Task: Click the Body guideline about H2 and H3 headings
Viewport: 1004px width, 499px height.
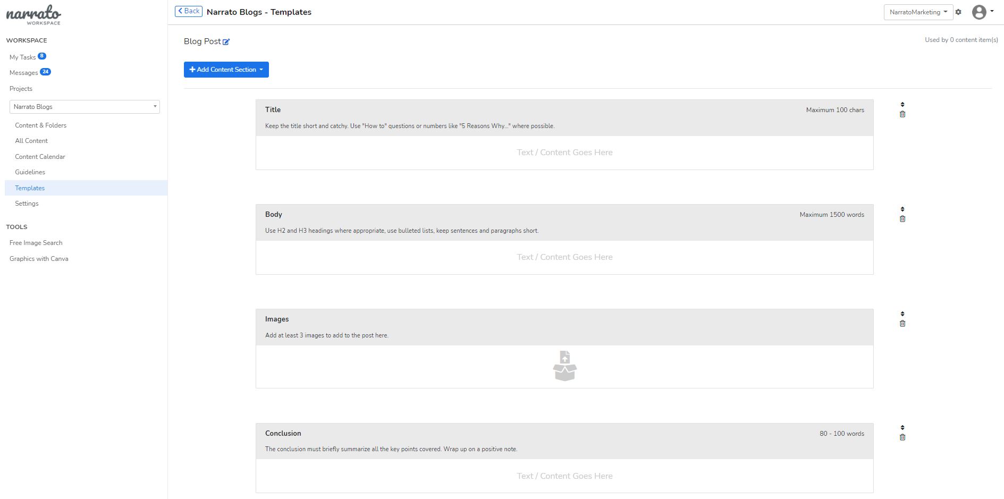Action: pyautogui.click(x=402, y=231)
